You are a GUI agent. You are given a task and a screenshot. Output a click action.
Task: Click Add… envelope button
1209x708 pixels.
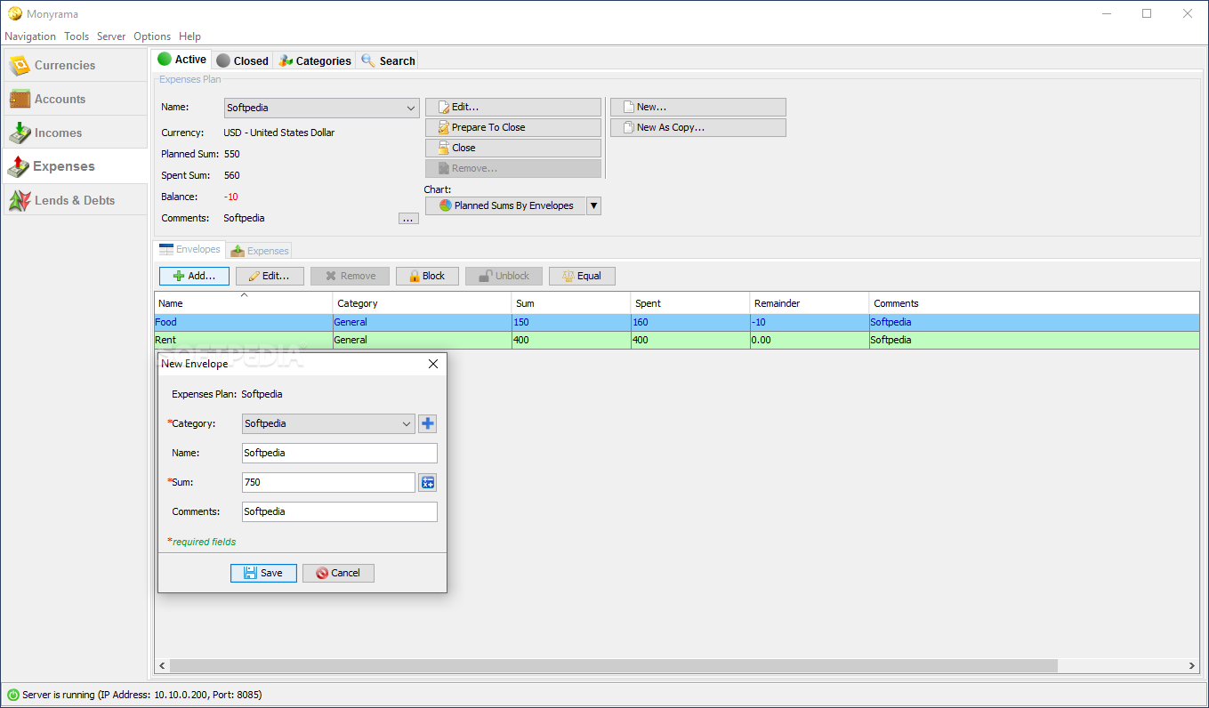tap(194, 276)
